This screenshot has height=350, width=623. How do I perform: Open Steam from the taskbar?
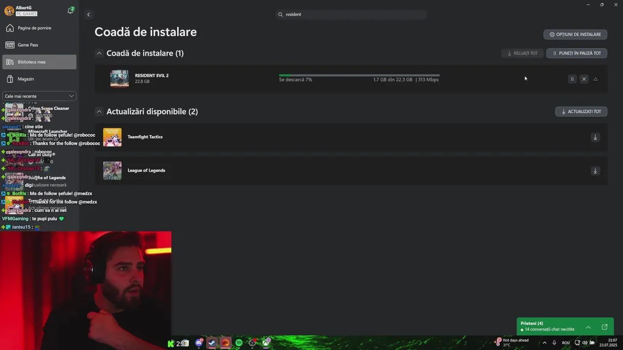pyautogui.click(x=212, y=343)
